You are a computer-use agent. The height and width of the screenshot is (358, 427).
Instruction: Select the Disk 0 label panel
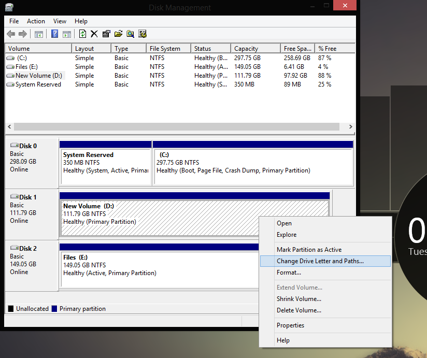[x=32, y=163]
